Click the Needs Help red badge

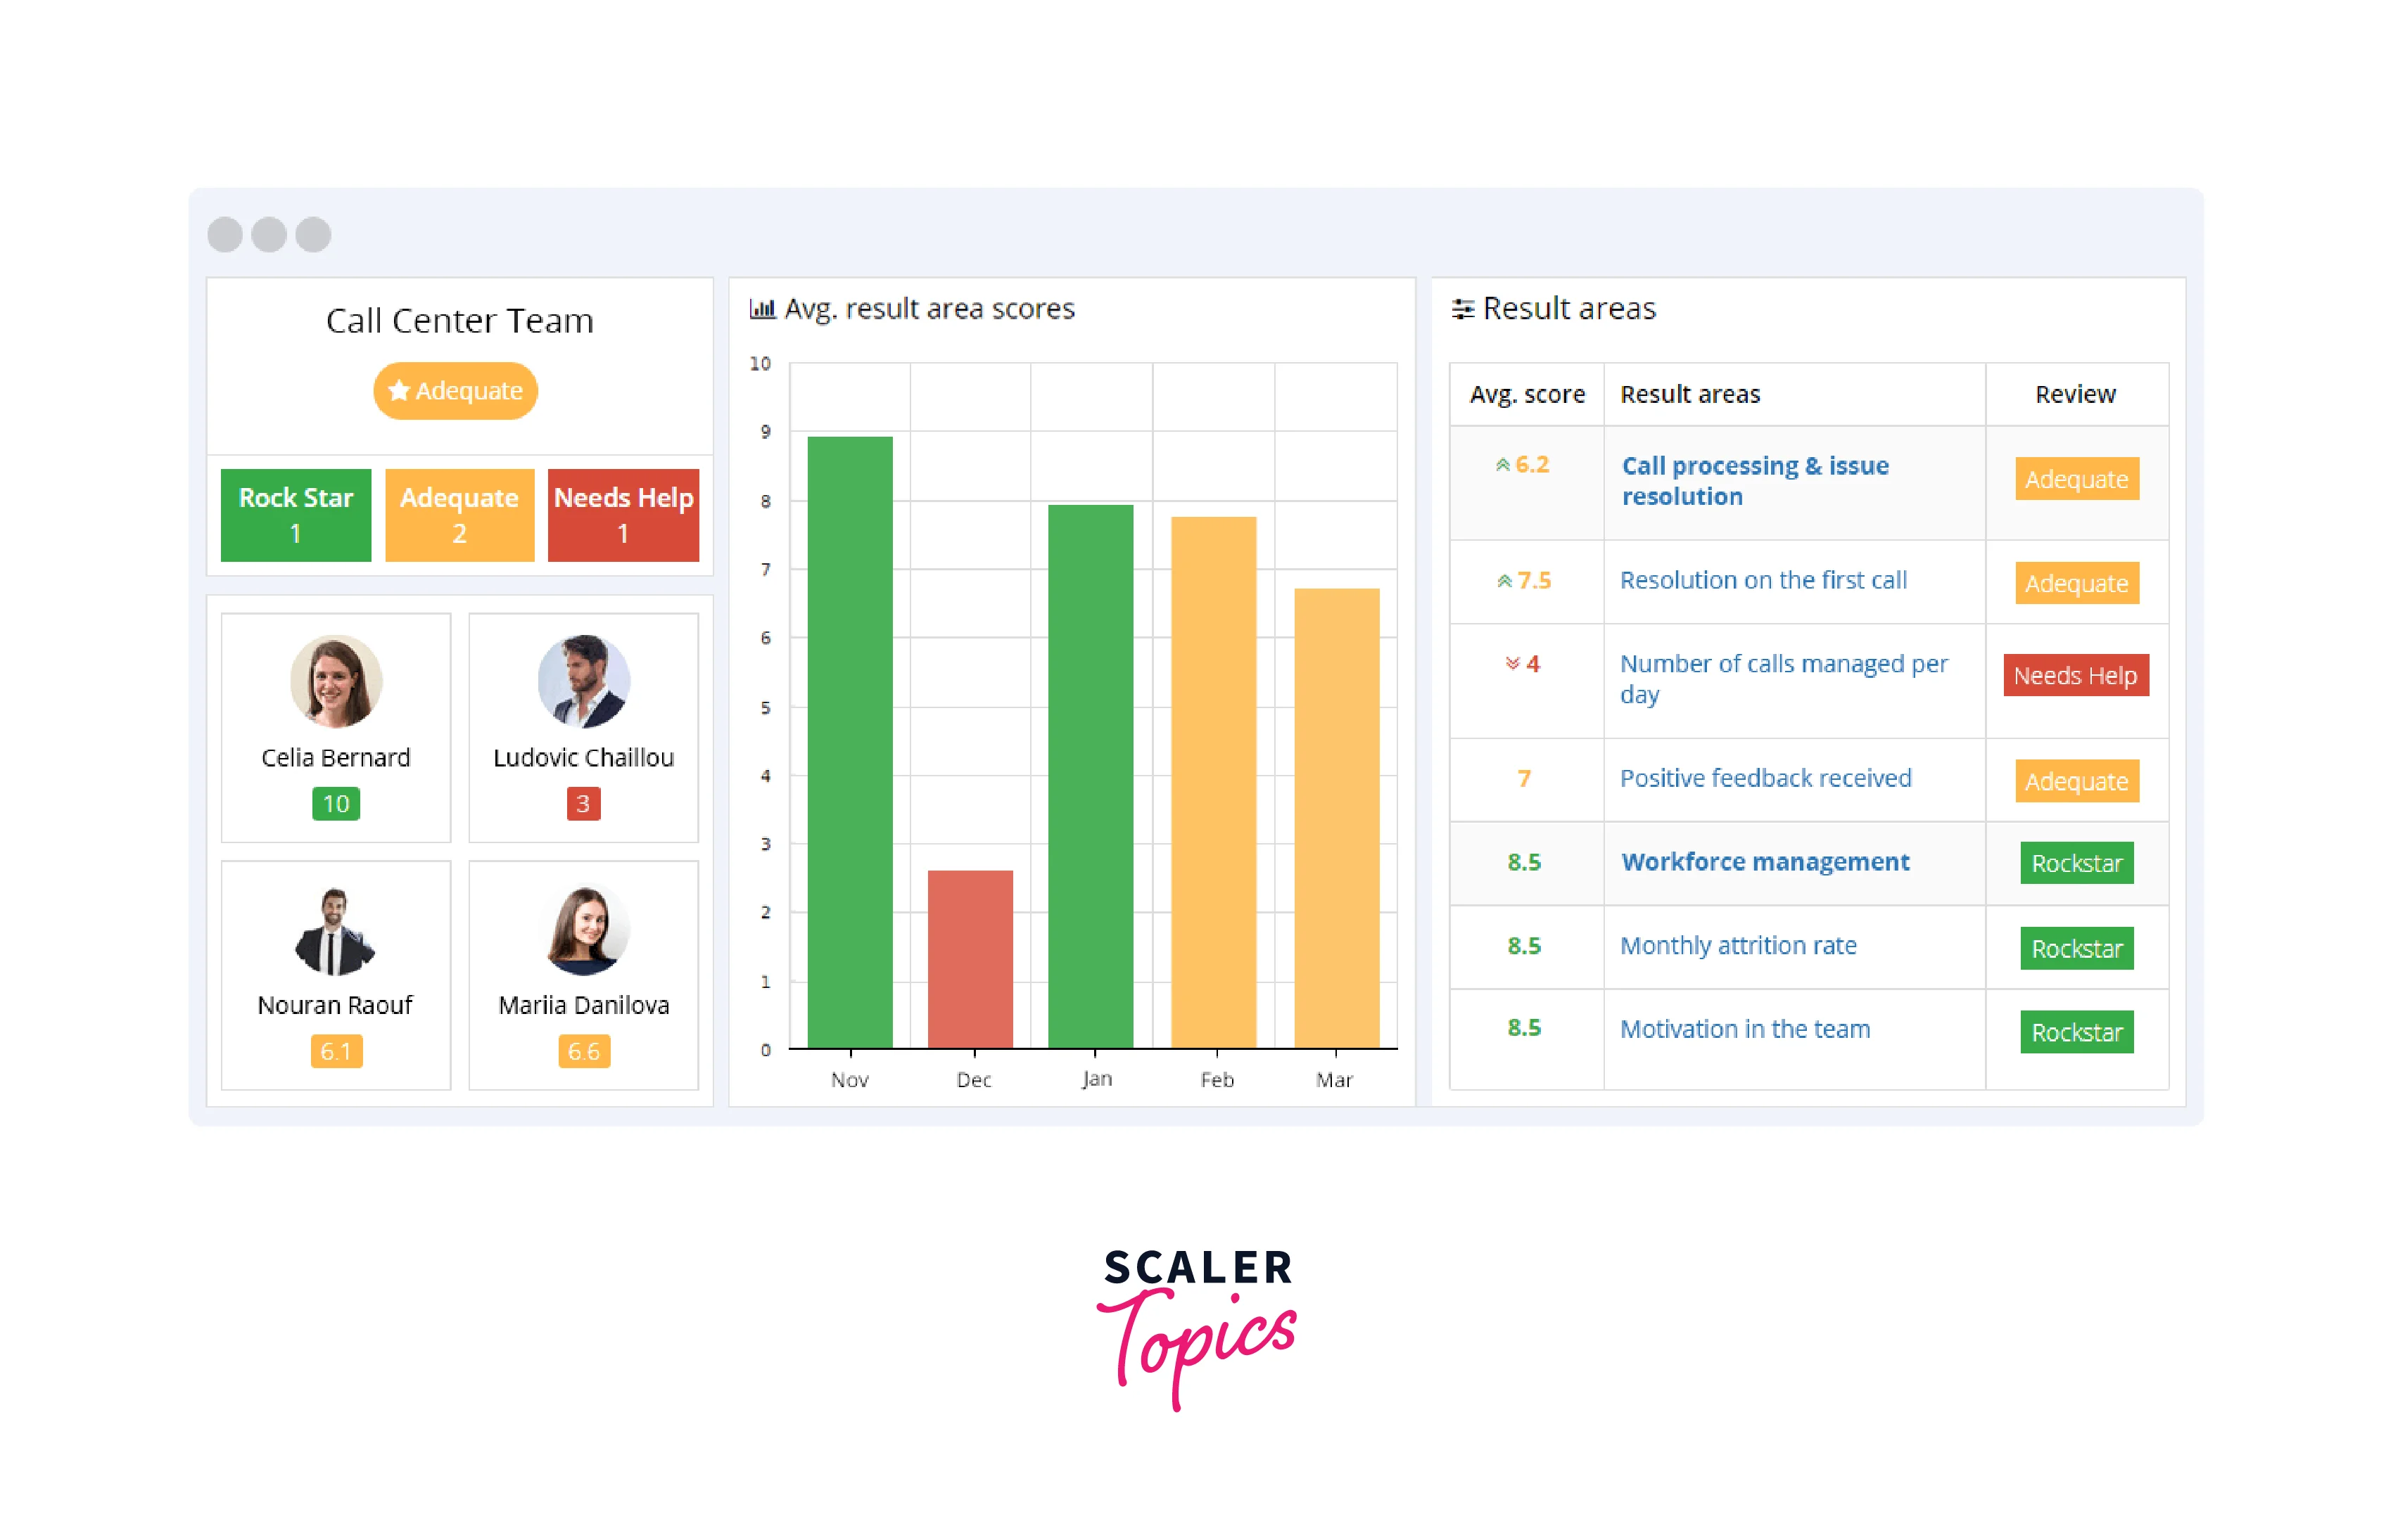[623, 516]
